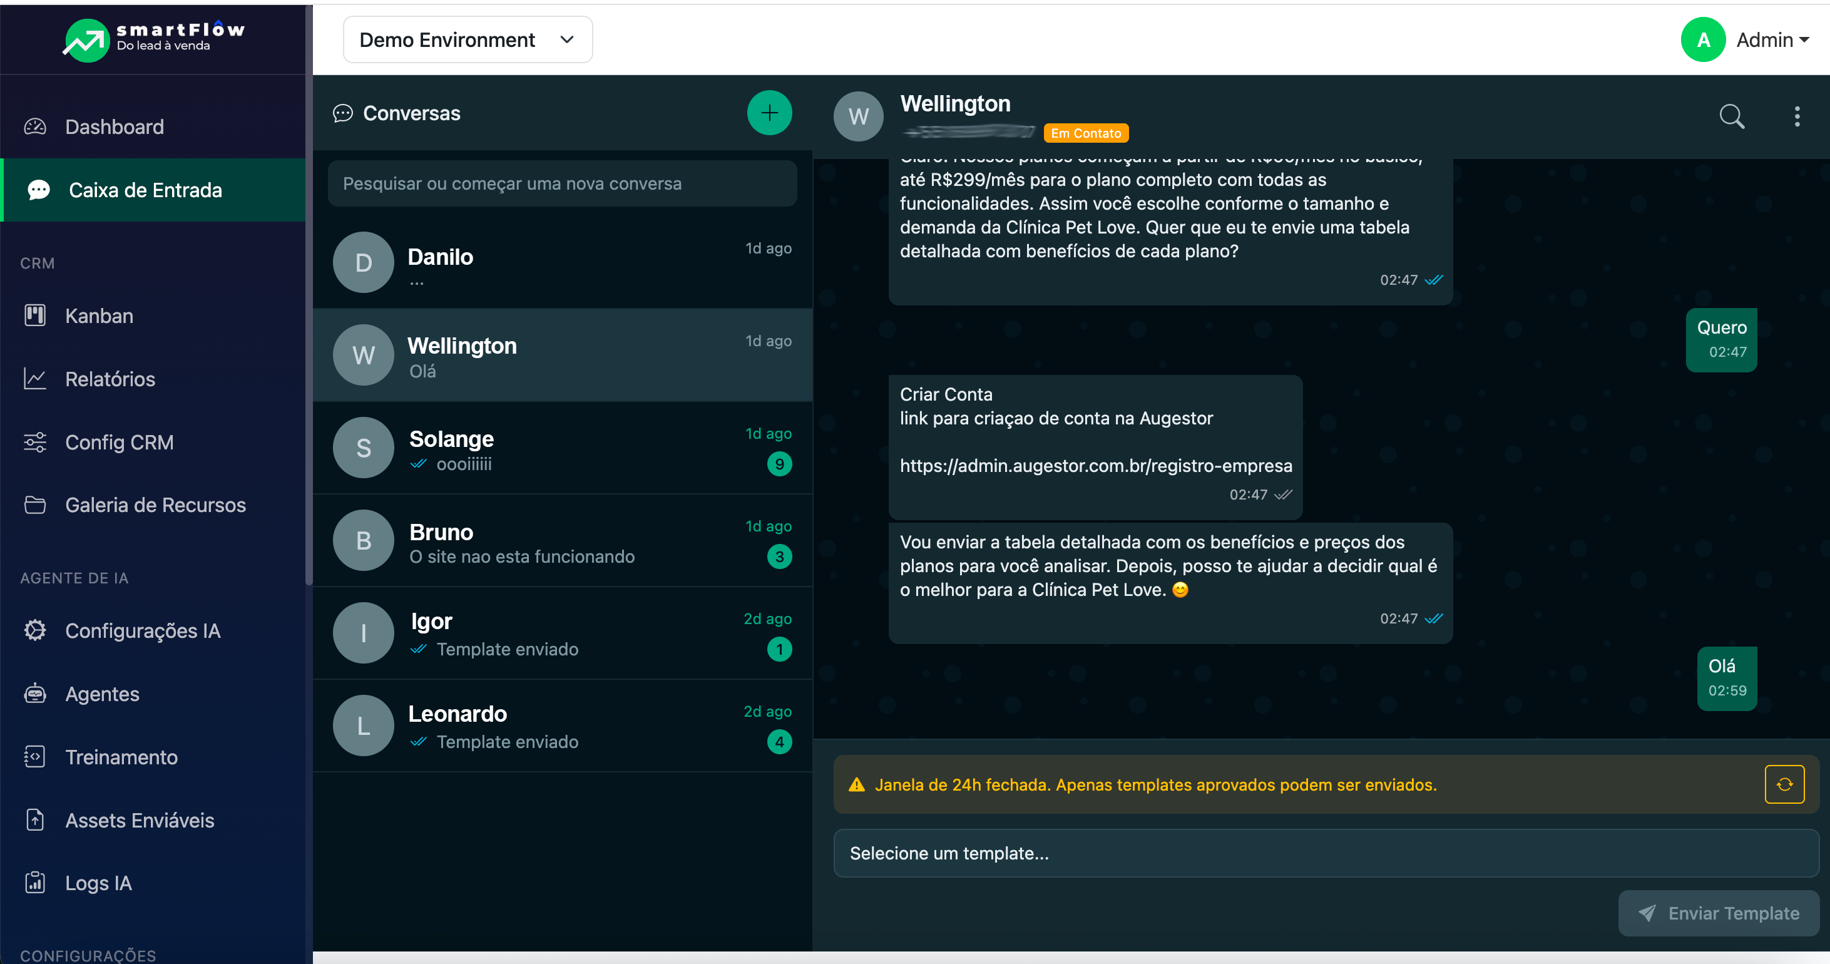Start a new conversation with the plus button

[769, 112]
